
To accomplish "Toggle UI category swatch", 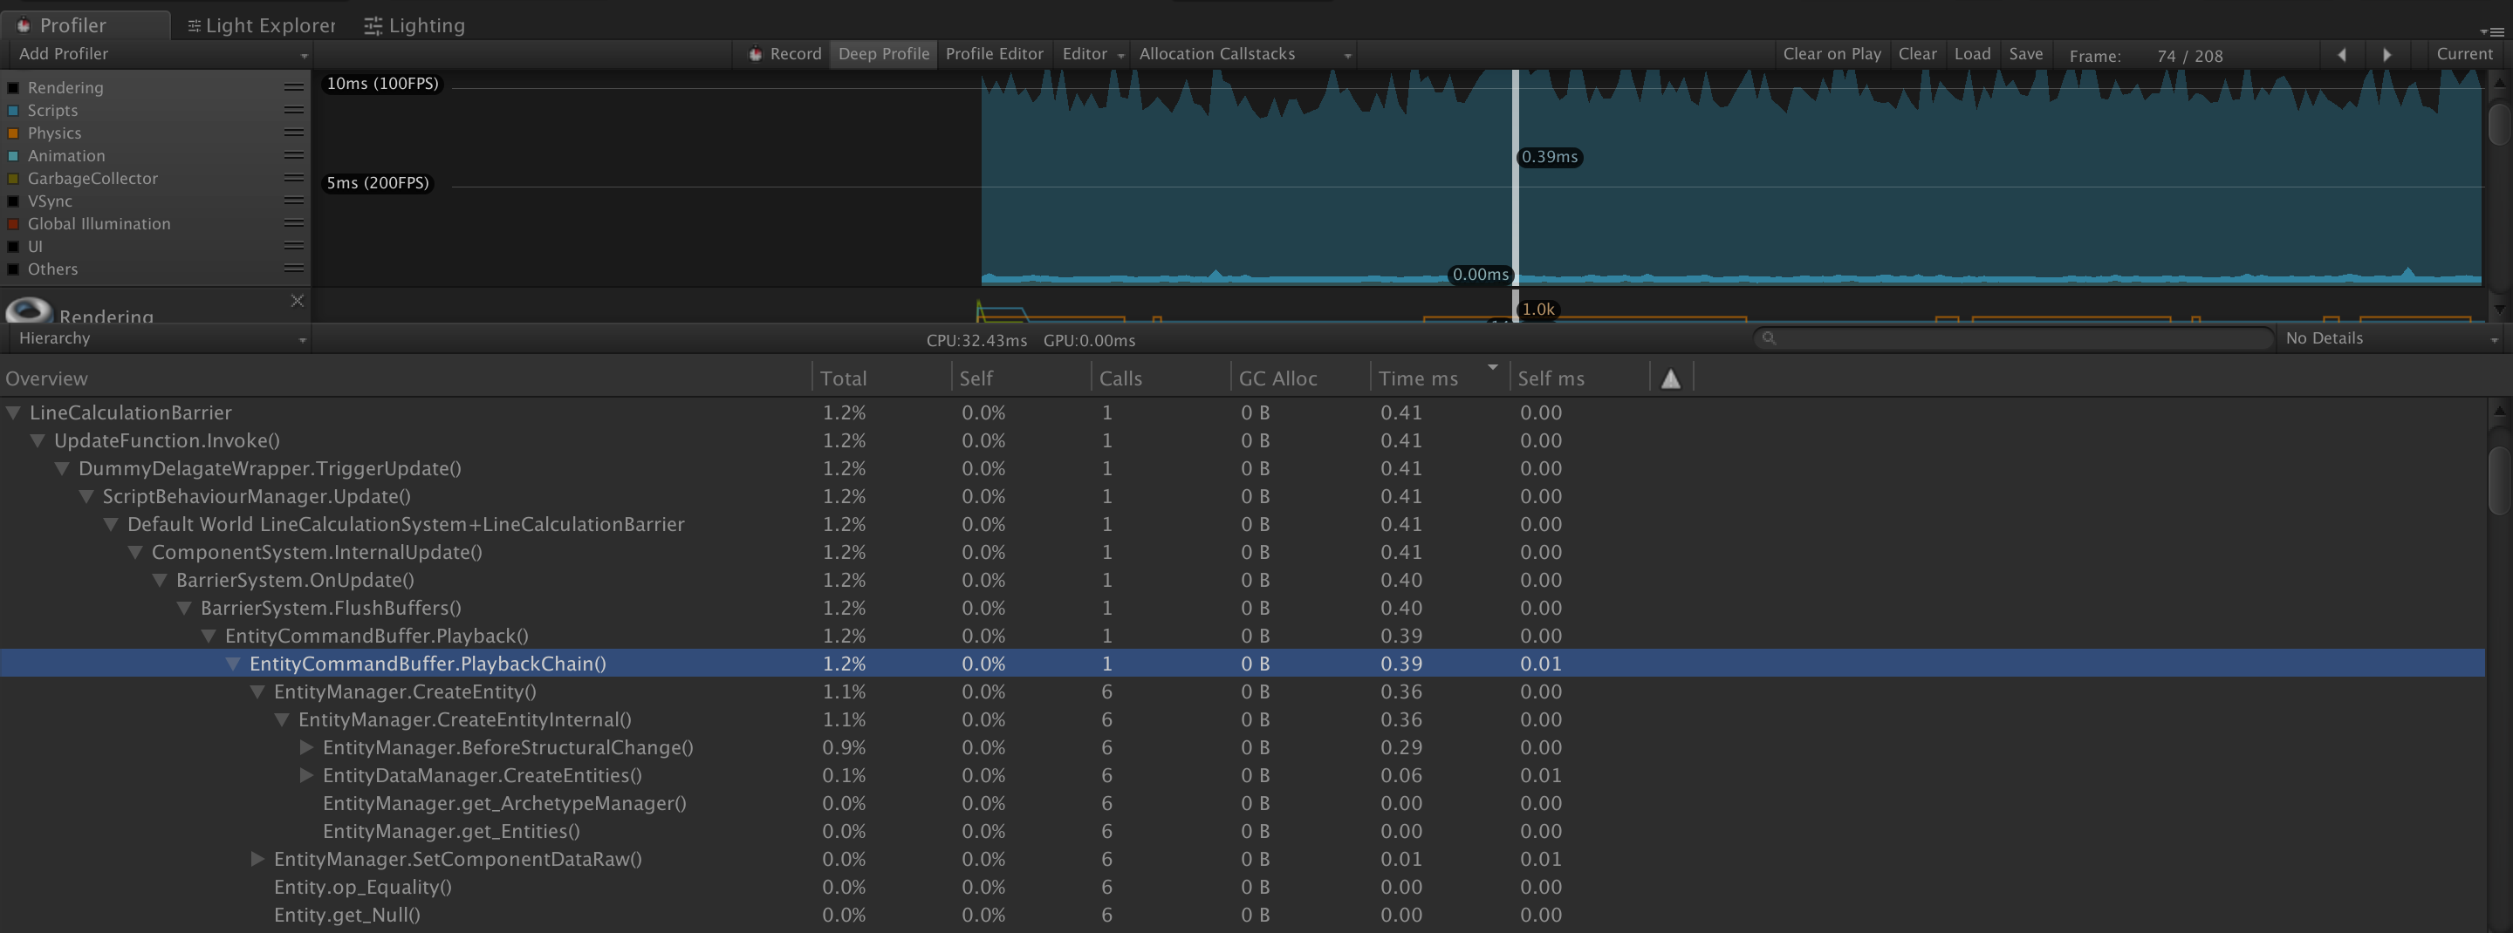I will [14, 247].
